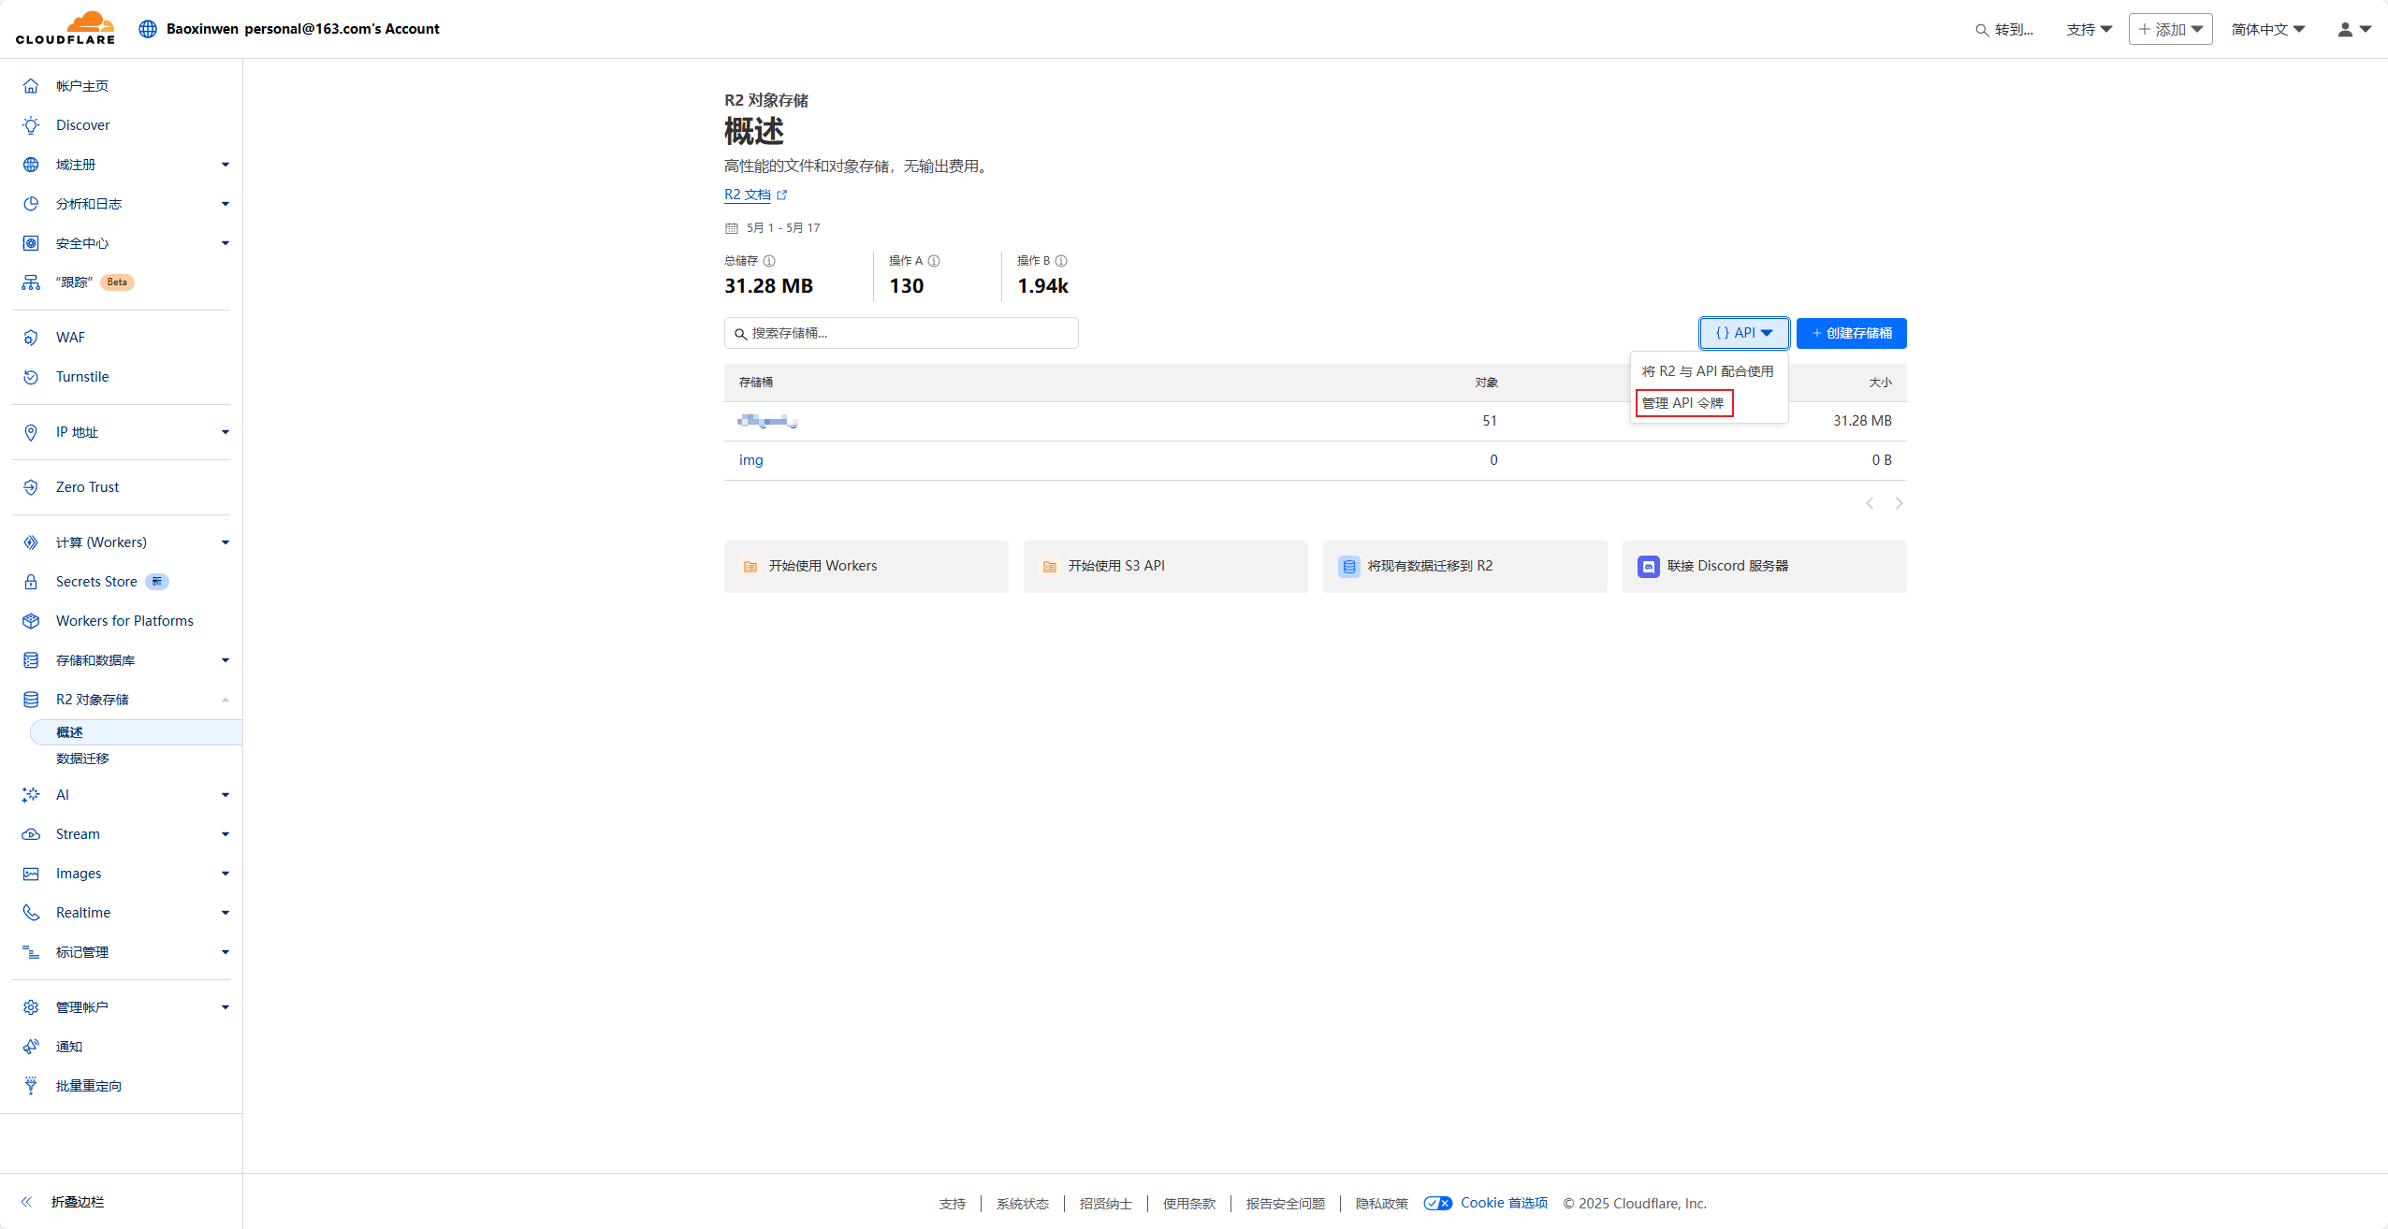Click info icon next to 总储存
Image resolution: width=2388 pixels, height=1229 pixels.
click(x=769, y=261)
